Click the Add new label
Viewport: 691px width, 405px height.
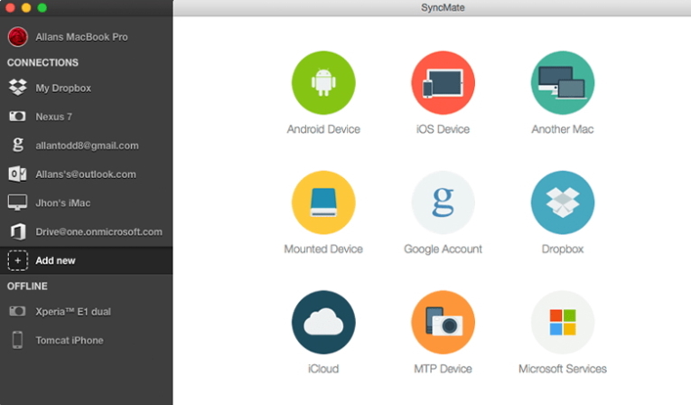(x=55, y=260)
